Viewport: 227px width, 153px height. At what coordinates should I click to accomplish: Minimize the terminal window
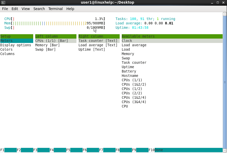click(212, 3)
